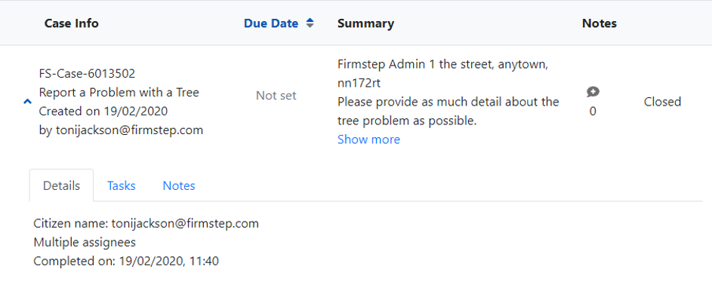Screen dimensions: 712x306
Task: Expand summary with Show more link
Action: tap(368, 139)
